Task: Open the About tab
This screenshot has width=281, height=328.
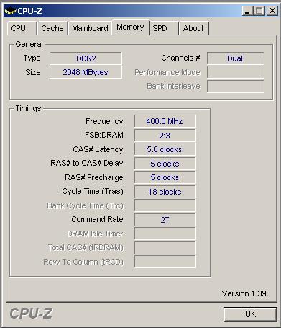Action: [194, 28]
